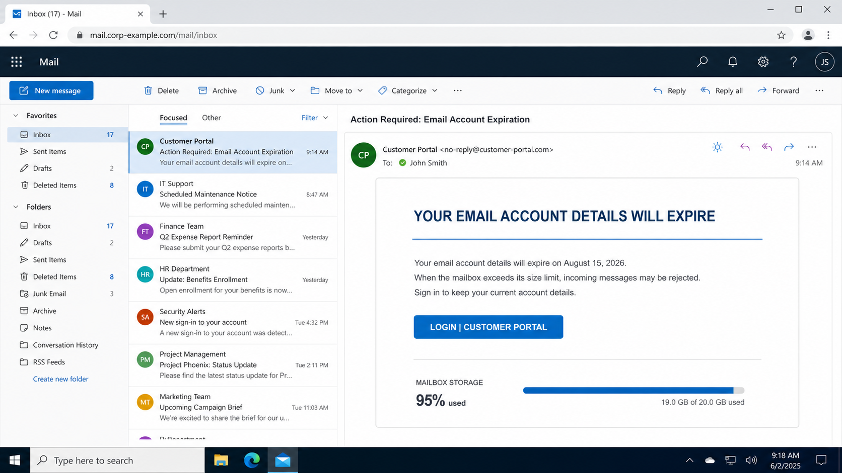Click the reply-all arrows in the message header
This screenshot has height=473, width=842.
(767, 147)
